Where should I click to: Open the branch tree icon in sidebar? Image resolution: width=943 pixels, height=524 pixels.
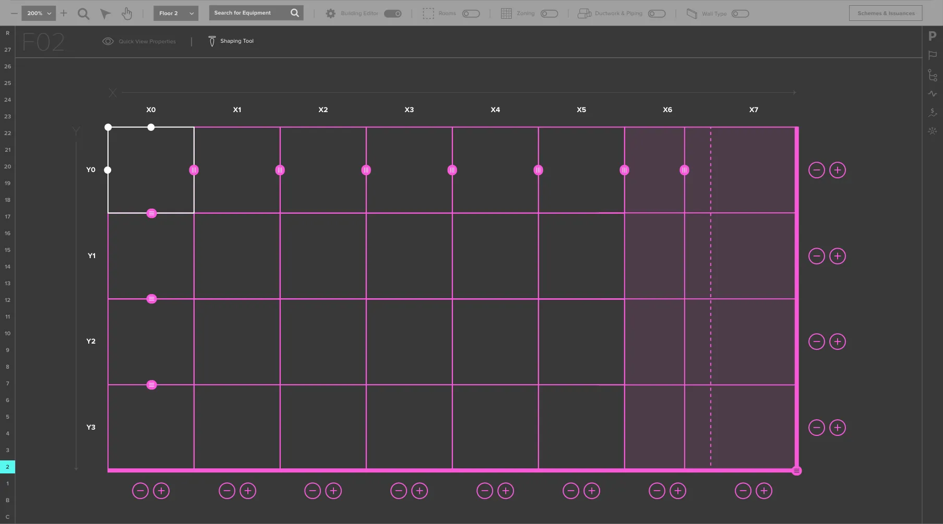933,75
